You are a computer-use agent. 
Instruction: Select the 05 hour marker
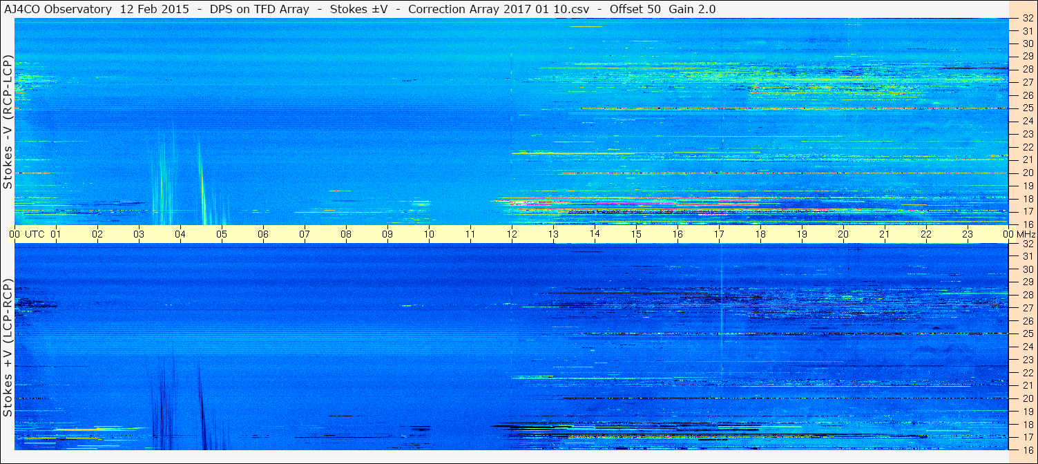[x=222, y=234]
